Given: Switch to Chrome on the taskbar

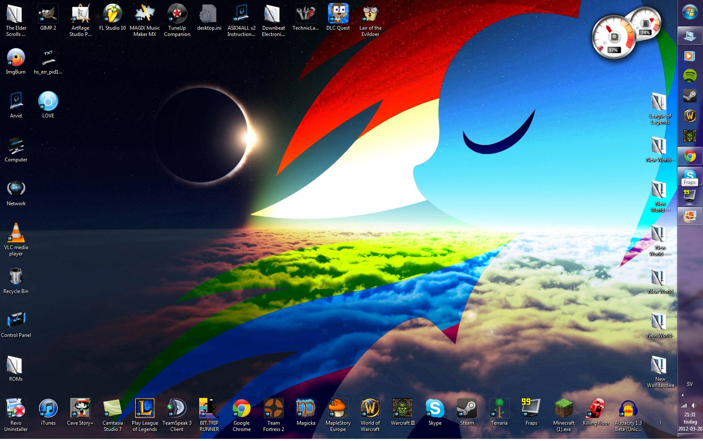Looking at the screenshot, I should pyautogui.click(x=690, y=156).
